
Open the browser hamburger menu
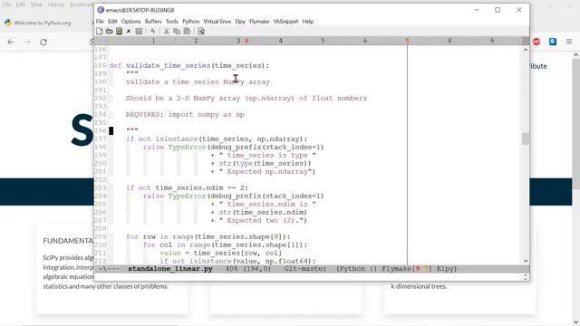(x=569, y=42)
